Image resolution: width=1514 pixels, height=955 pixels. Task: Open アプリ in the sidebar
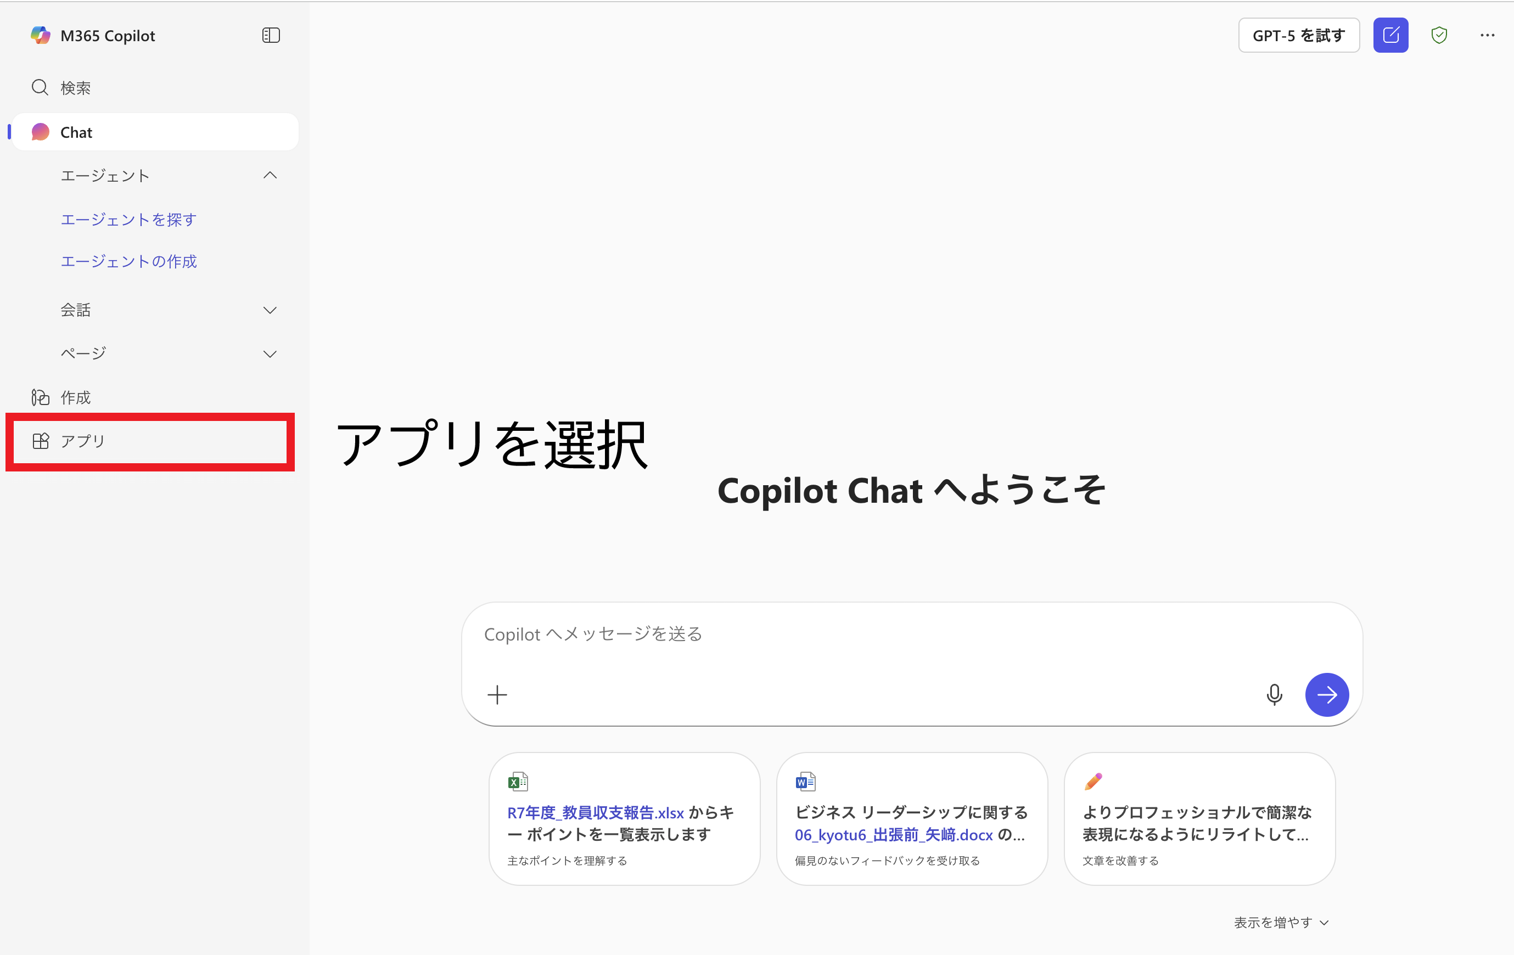tap(82, 441)
